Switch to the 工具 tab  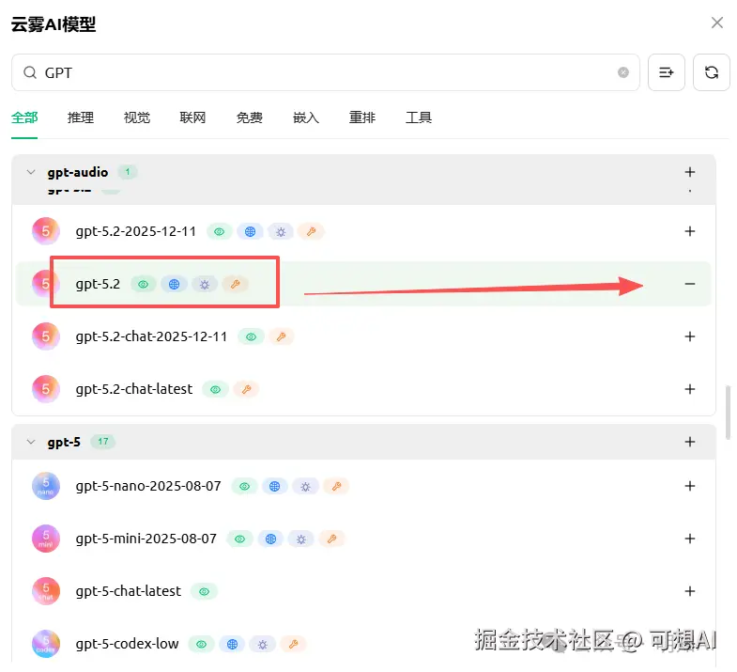[419, 117]
